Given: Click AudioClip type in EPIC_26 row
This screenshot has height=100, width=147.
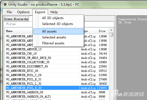Looking at the screenshot, I should click(89, 71).
